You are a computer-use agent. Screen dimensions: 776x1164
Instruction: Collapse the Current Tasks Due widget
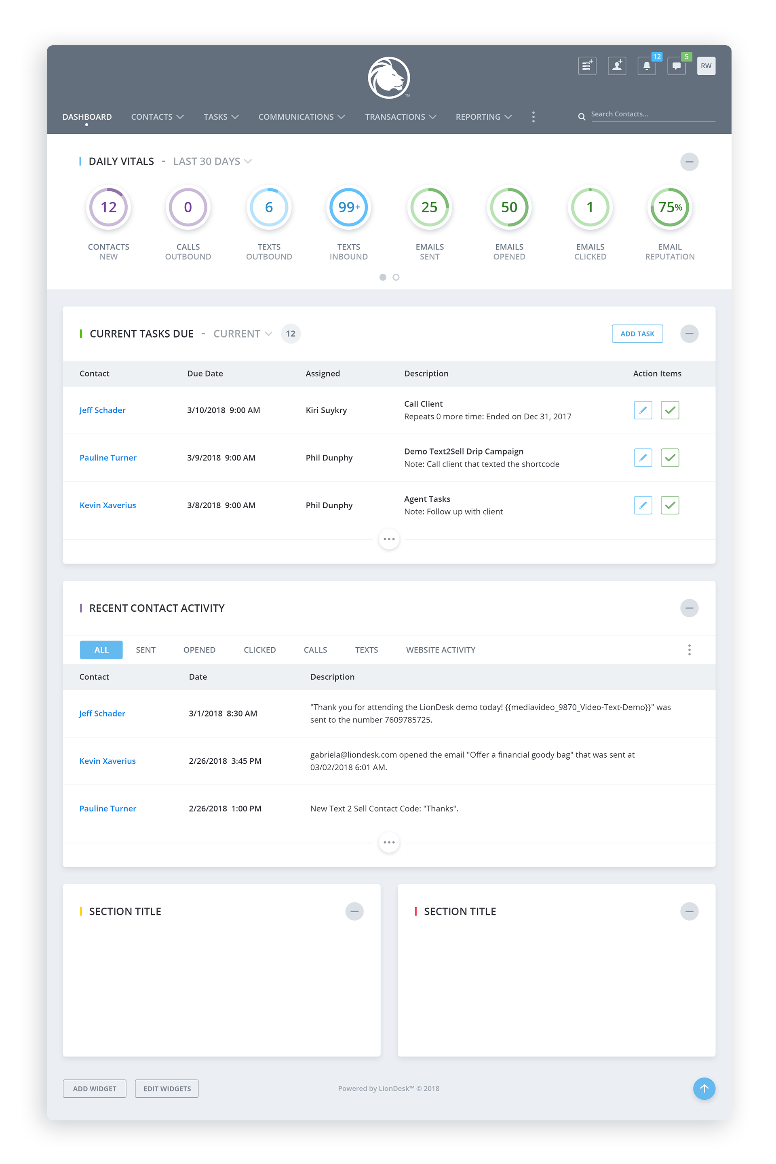pos(689,334)
